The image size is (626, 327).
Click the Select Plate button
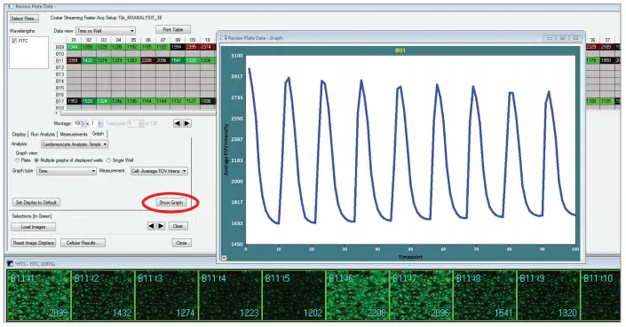[x=24, y=19]
